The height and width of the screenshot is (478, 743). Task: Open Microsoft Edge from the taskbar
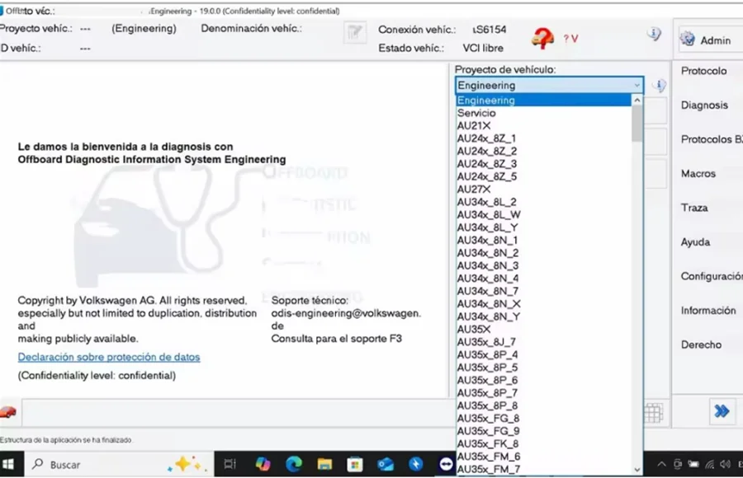point(294,464)
